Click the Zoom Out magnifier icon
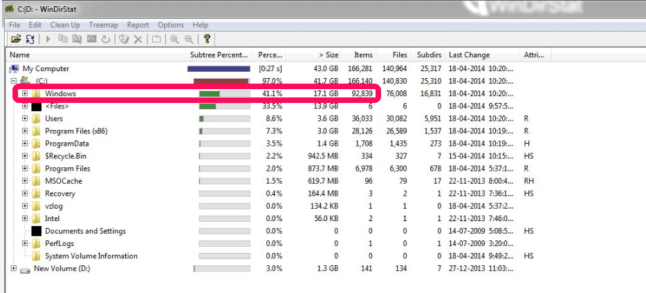This screenshot has height=293, width=646. click(189, 39)
